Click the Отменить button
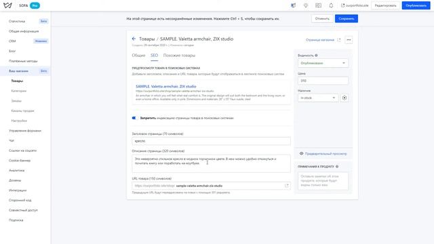Image resolution: width=434 pixels, height=244 pixels. click(x=322, y=18)
